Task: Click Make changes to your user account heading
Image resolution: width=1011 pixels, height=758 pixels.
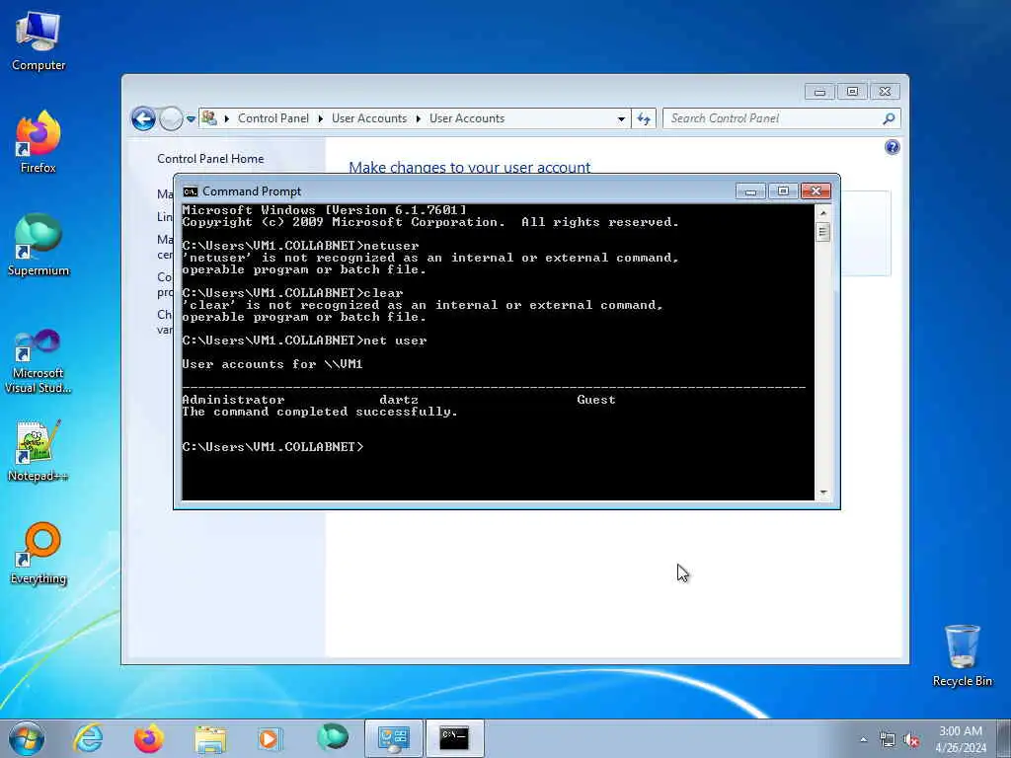Action: click(469, 167)
